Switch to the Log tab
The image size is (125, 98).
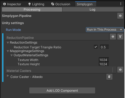93,10
